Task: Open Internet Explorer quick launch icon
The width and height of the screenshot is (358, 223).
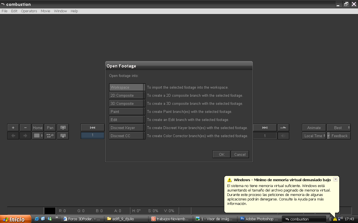Action: click(37, 219)
